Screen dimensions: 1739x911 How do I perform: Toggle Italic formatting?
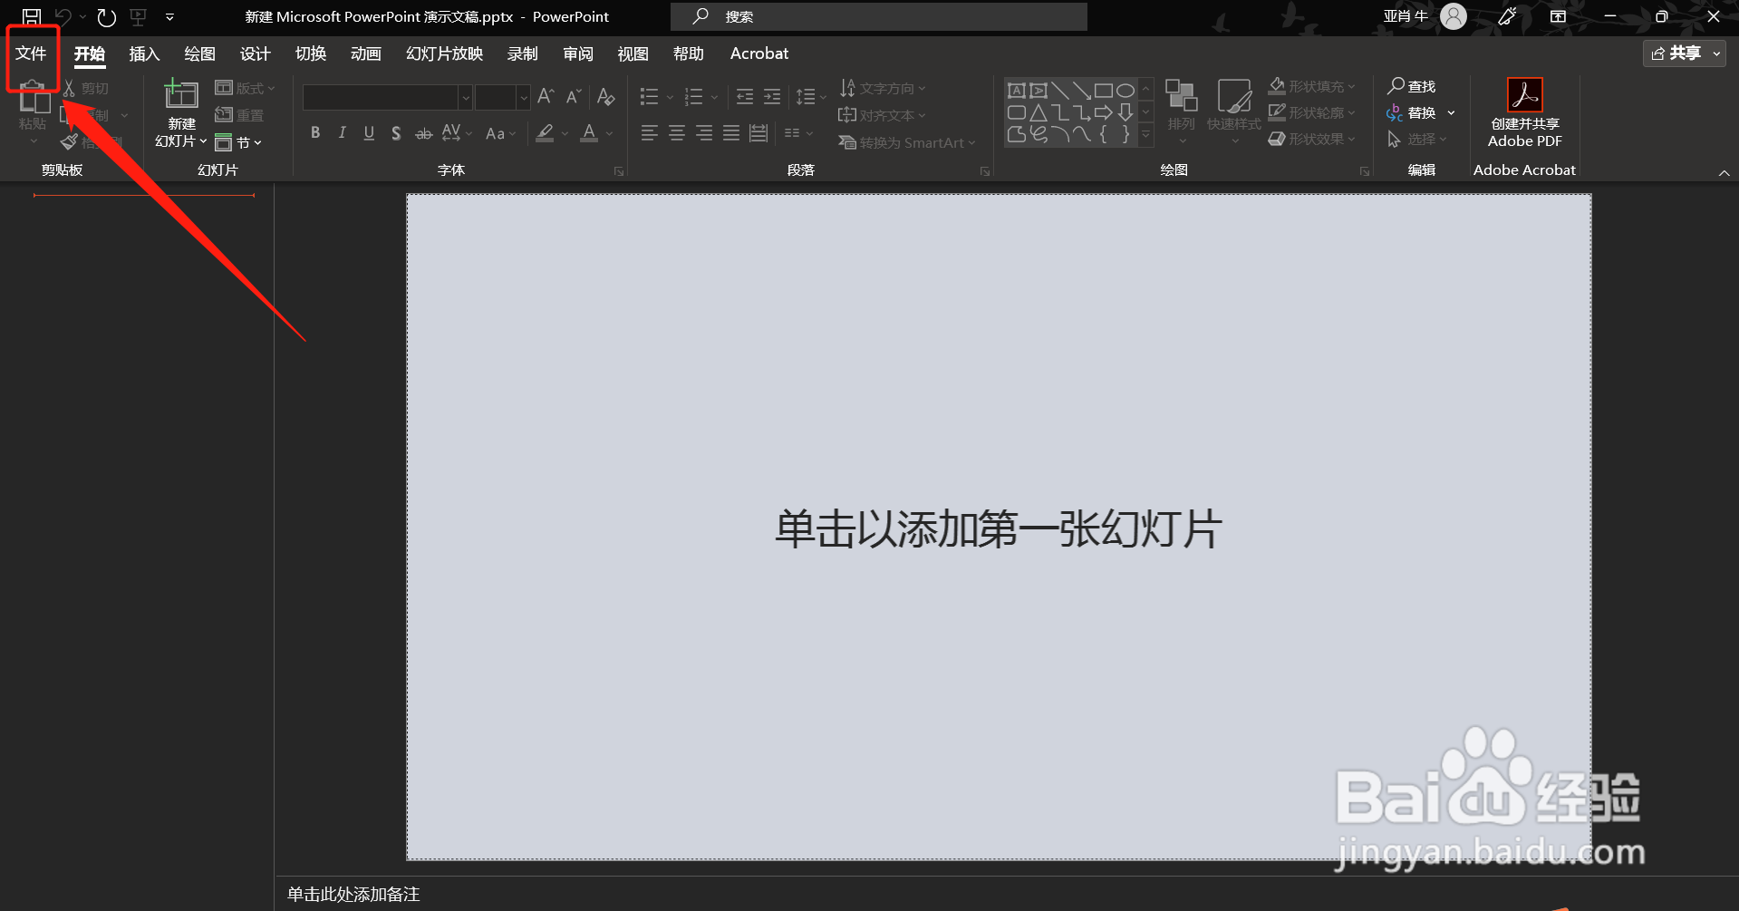pos(342,133)
